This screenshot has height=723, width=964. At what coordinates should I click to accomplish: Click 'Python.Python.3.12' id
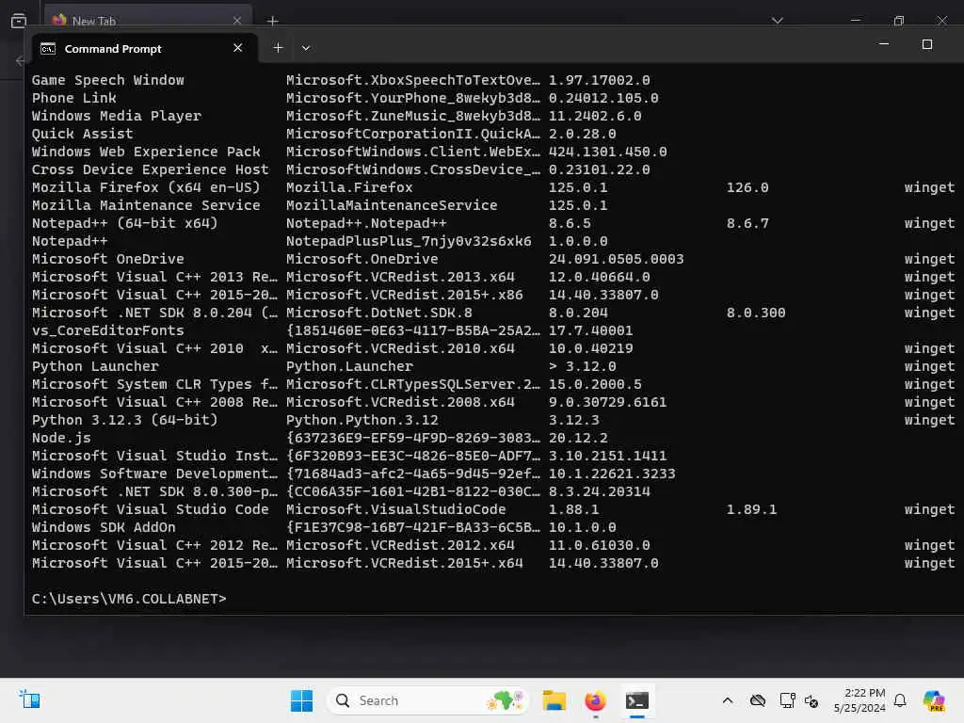(362, 419)
